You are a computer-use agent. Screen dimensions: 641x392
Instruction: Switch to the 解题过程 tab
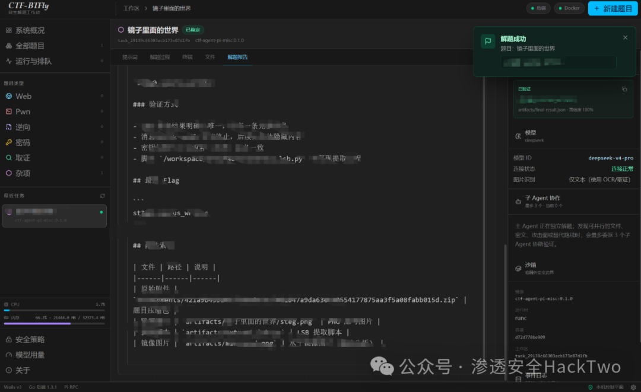point(160,57)
